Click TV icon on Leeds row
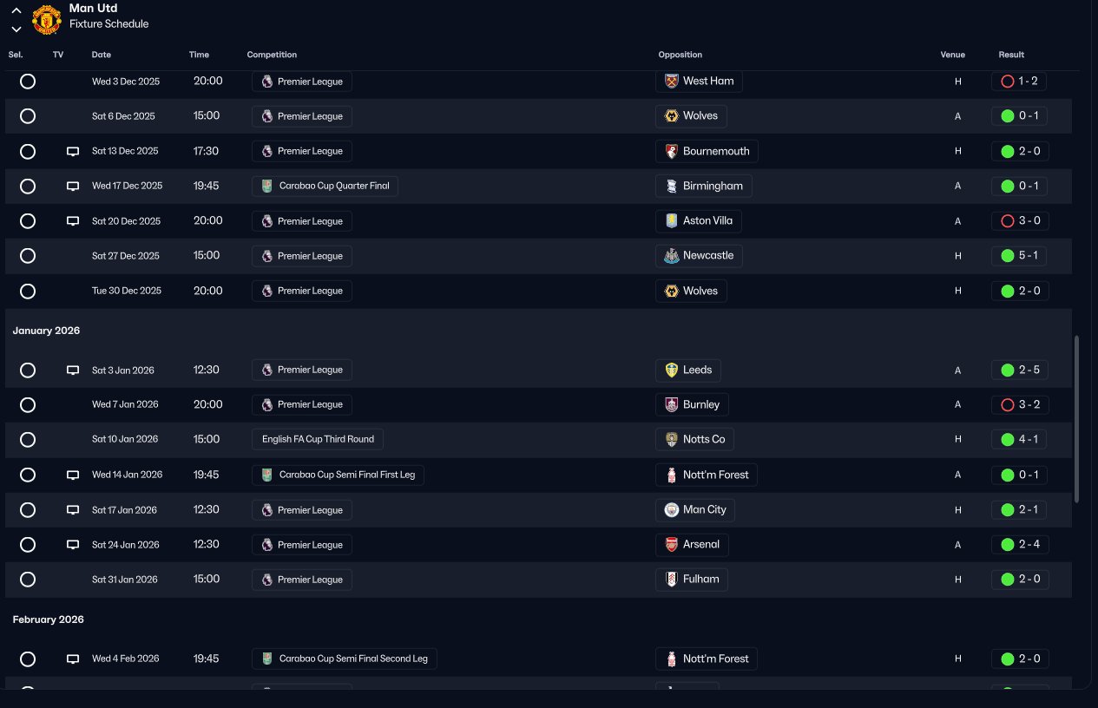The height and width of the screenshot is (708, 1098). click(73, 370)
